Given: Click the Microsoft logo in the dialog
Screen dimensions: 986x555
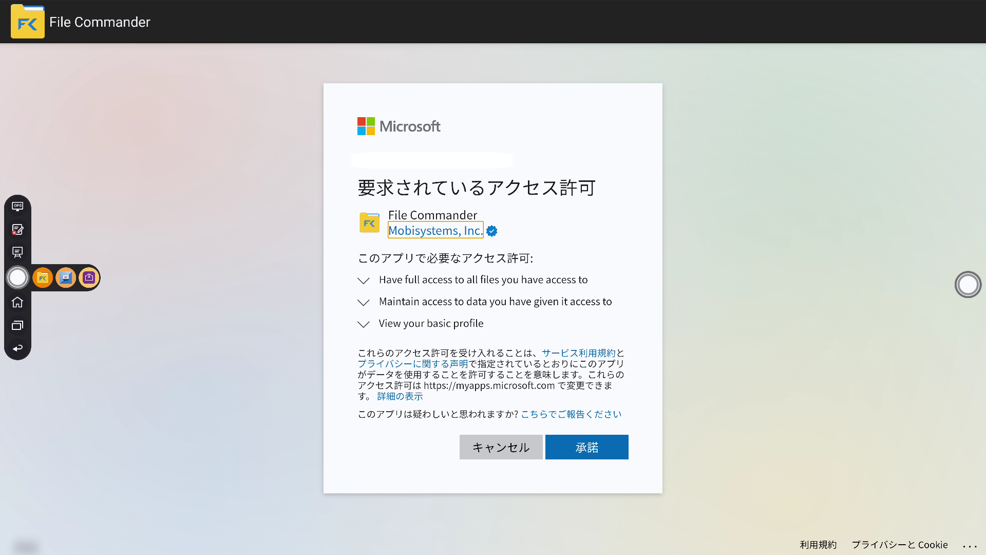Looking at the screenshot, I should tap(399, 126).
